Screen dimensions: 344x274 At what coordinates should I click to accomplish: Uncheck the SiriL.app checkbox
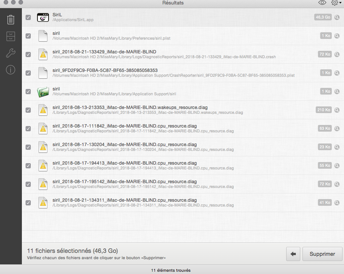[28, 17]
